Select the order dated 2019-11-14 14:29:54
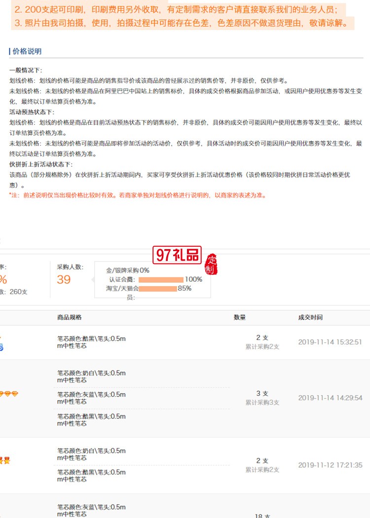 click(x=330, y=398)
